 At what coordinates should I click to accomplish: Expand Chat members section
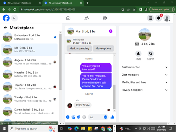coord(145,75)
